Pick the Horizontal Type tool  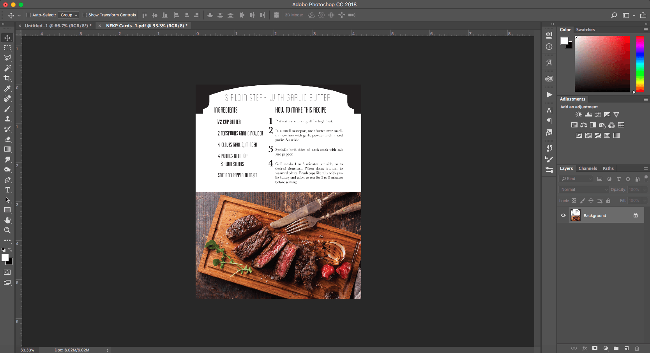point(7,190)
